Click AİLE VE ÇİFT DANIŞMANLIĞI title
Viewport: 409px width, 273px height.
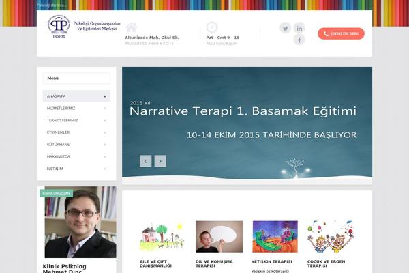tap(155, 263)
